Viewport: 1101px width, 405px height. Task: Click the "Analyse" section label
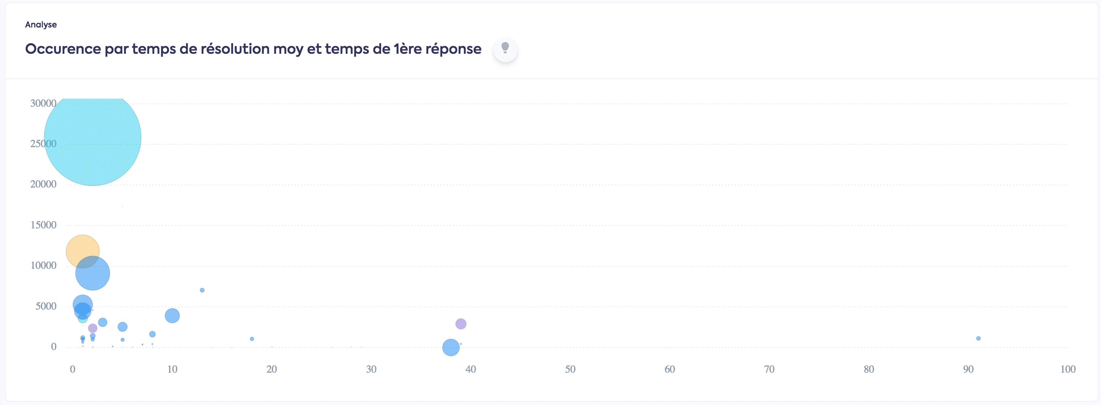click(41, 24)
